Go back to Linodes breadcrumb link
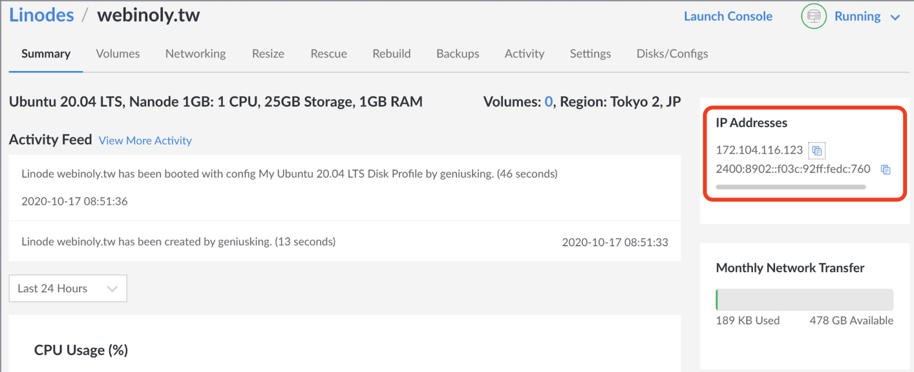Screen dimensions: 914x372 pyautogui.click(x=42, y=15)
